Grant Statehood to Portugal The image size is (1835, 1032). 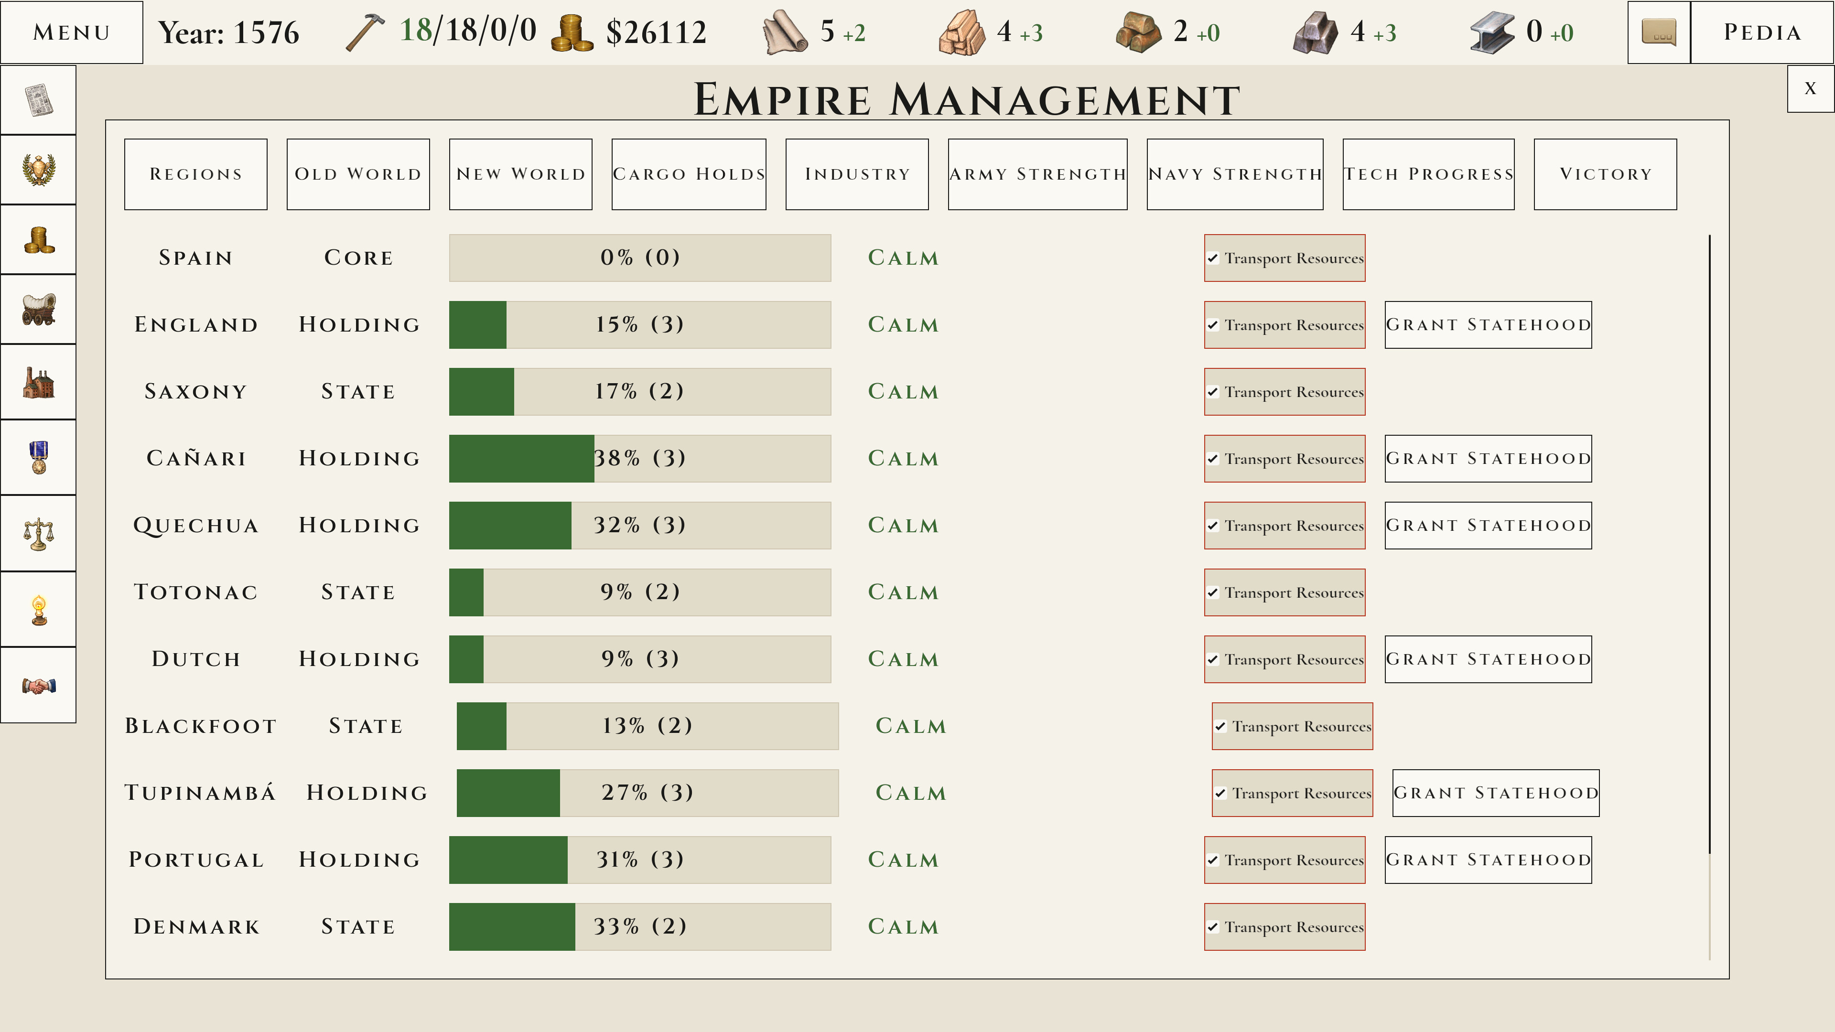(x=1488, y=860)
